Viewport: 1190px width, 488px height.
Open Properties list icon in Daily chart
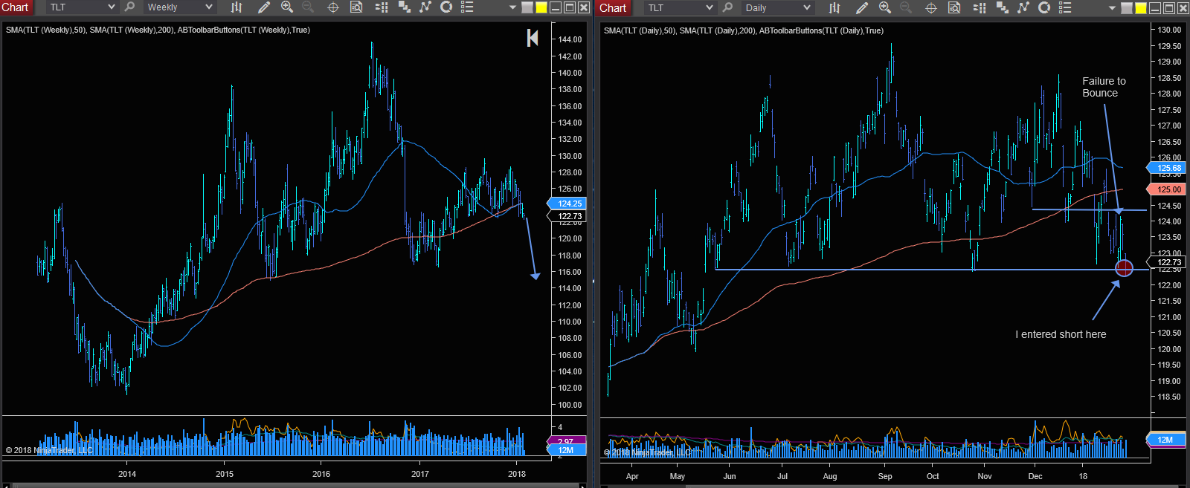click(1065, 7)
